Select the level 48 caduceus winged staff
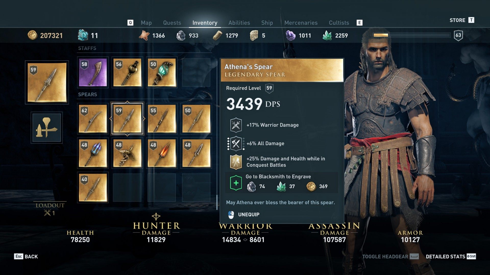 [127, 153]
